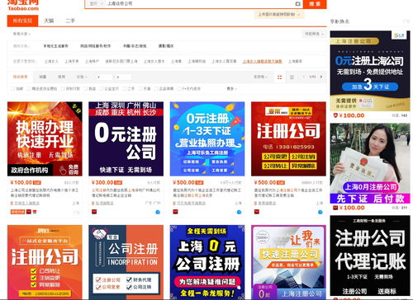The image size is (413, 300).
Task: Sort results by 信用
Action: 61,77
